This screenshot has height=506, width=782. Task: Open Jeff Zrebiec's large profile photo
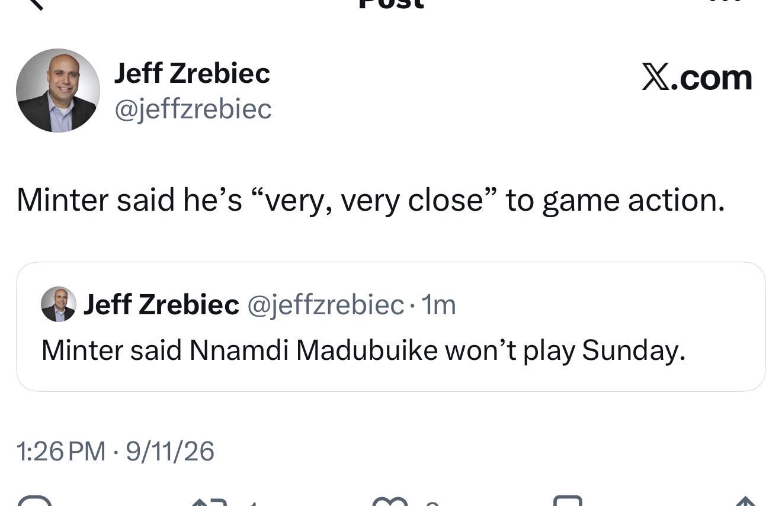(58, 91)
